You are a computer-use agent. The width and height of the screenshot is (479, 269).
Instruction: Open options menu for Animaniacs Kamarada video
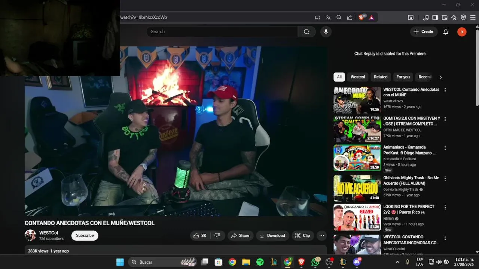click(x=445, y=148)
